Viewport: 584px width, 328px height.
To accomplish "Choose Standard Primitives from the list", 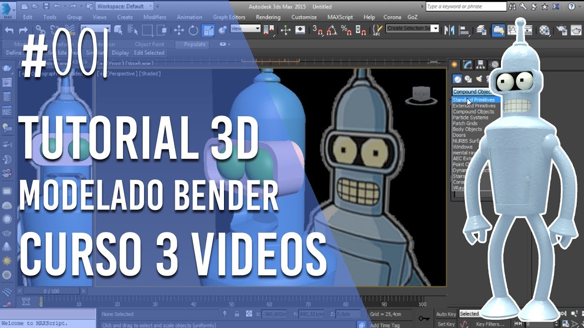I will tap(476, 100).
